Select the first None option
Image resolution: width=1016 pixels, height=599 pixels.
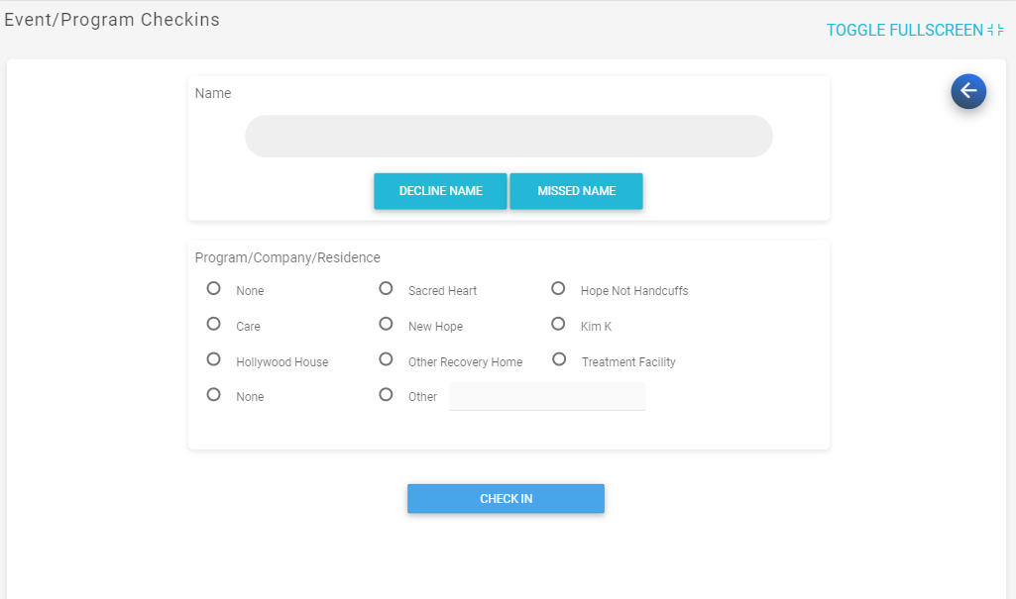tap(213, 288)
